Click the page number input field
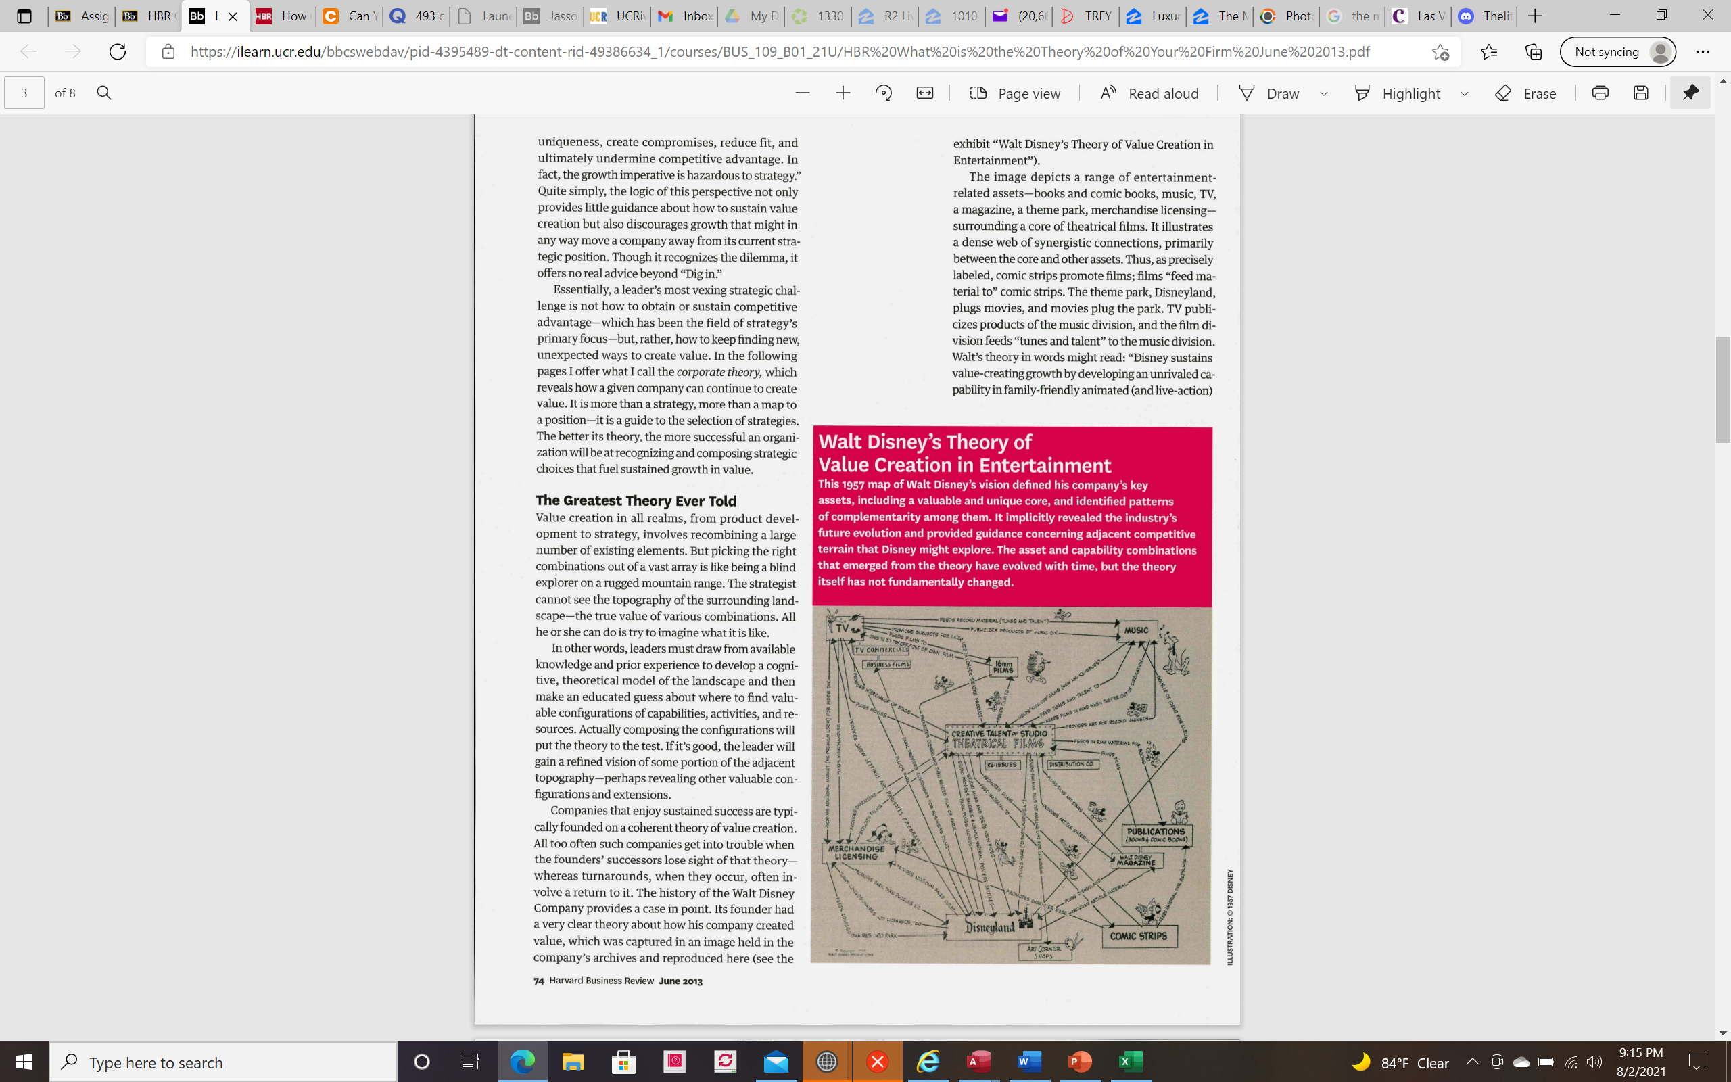The width and height of the screenshot is (1731, 1082). point(24,93)
